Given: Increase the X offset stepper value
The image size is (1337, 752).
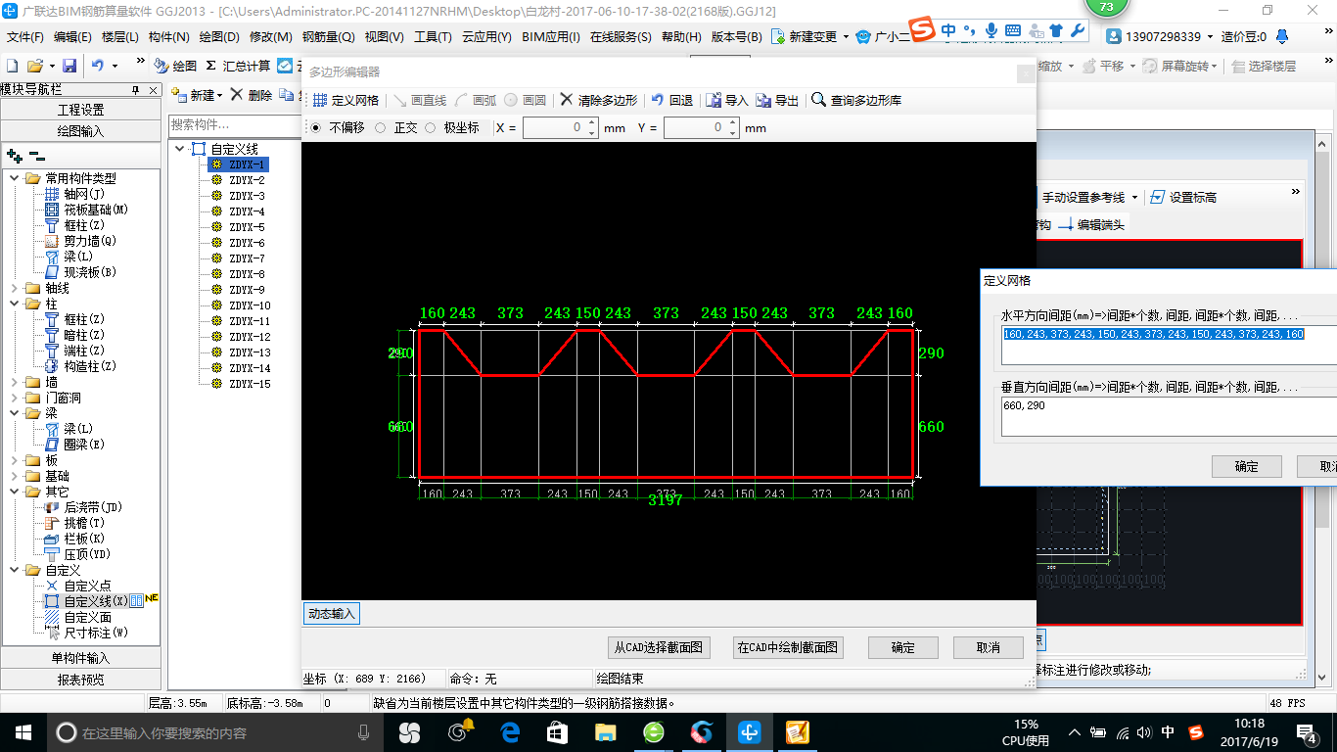Looking at the screenshot, I should [591, 123].
